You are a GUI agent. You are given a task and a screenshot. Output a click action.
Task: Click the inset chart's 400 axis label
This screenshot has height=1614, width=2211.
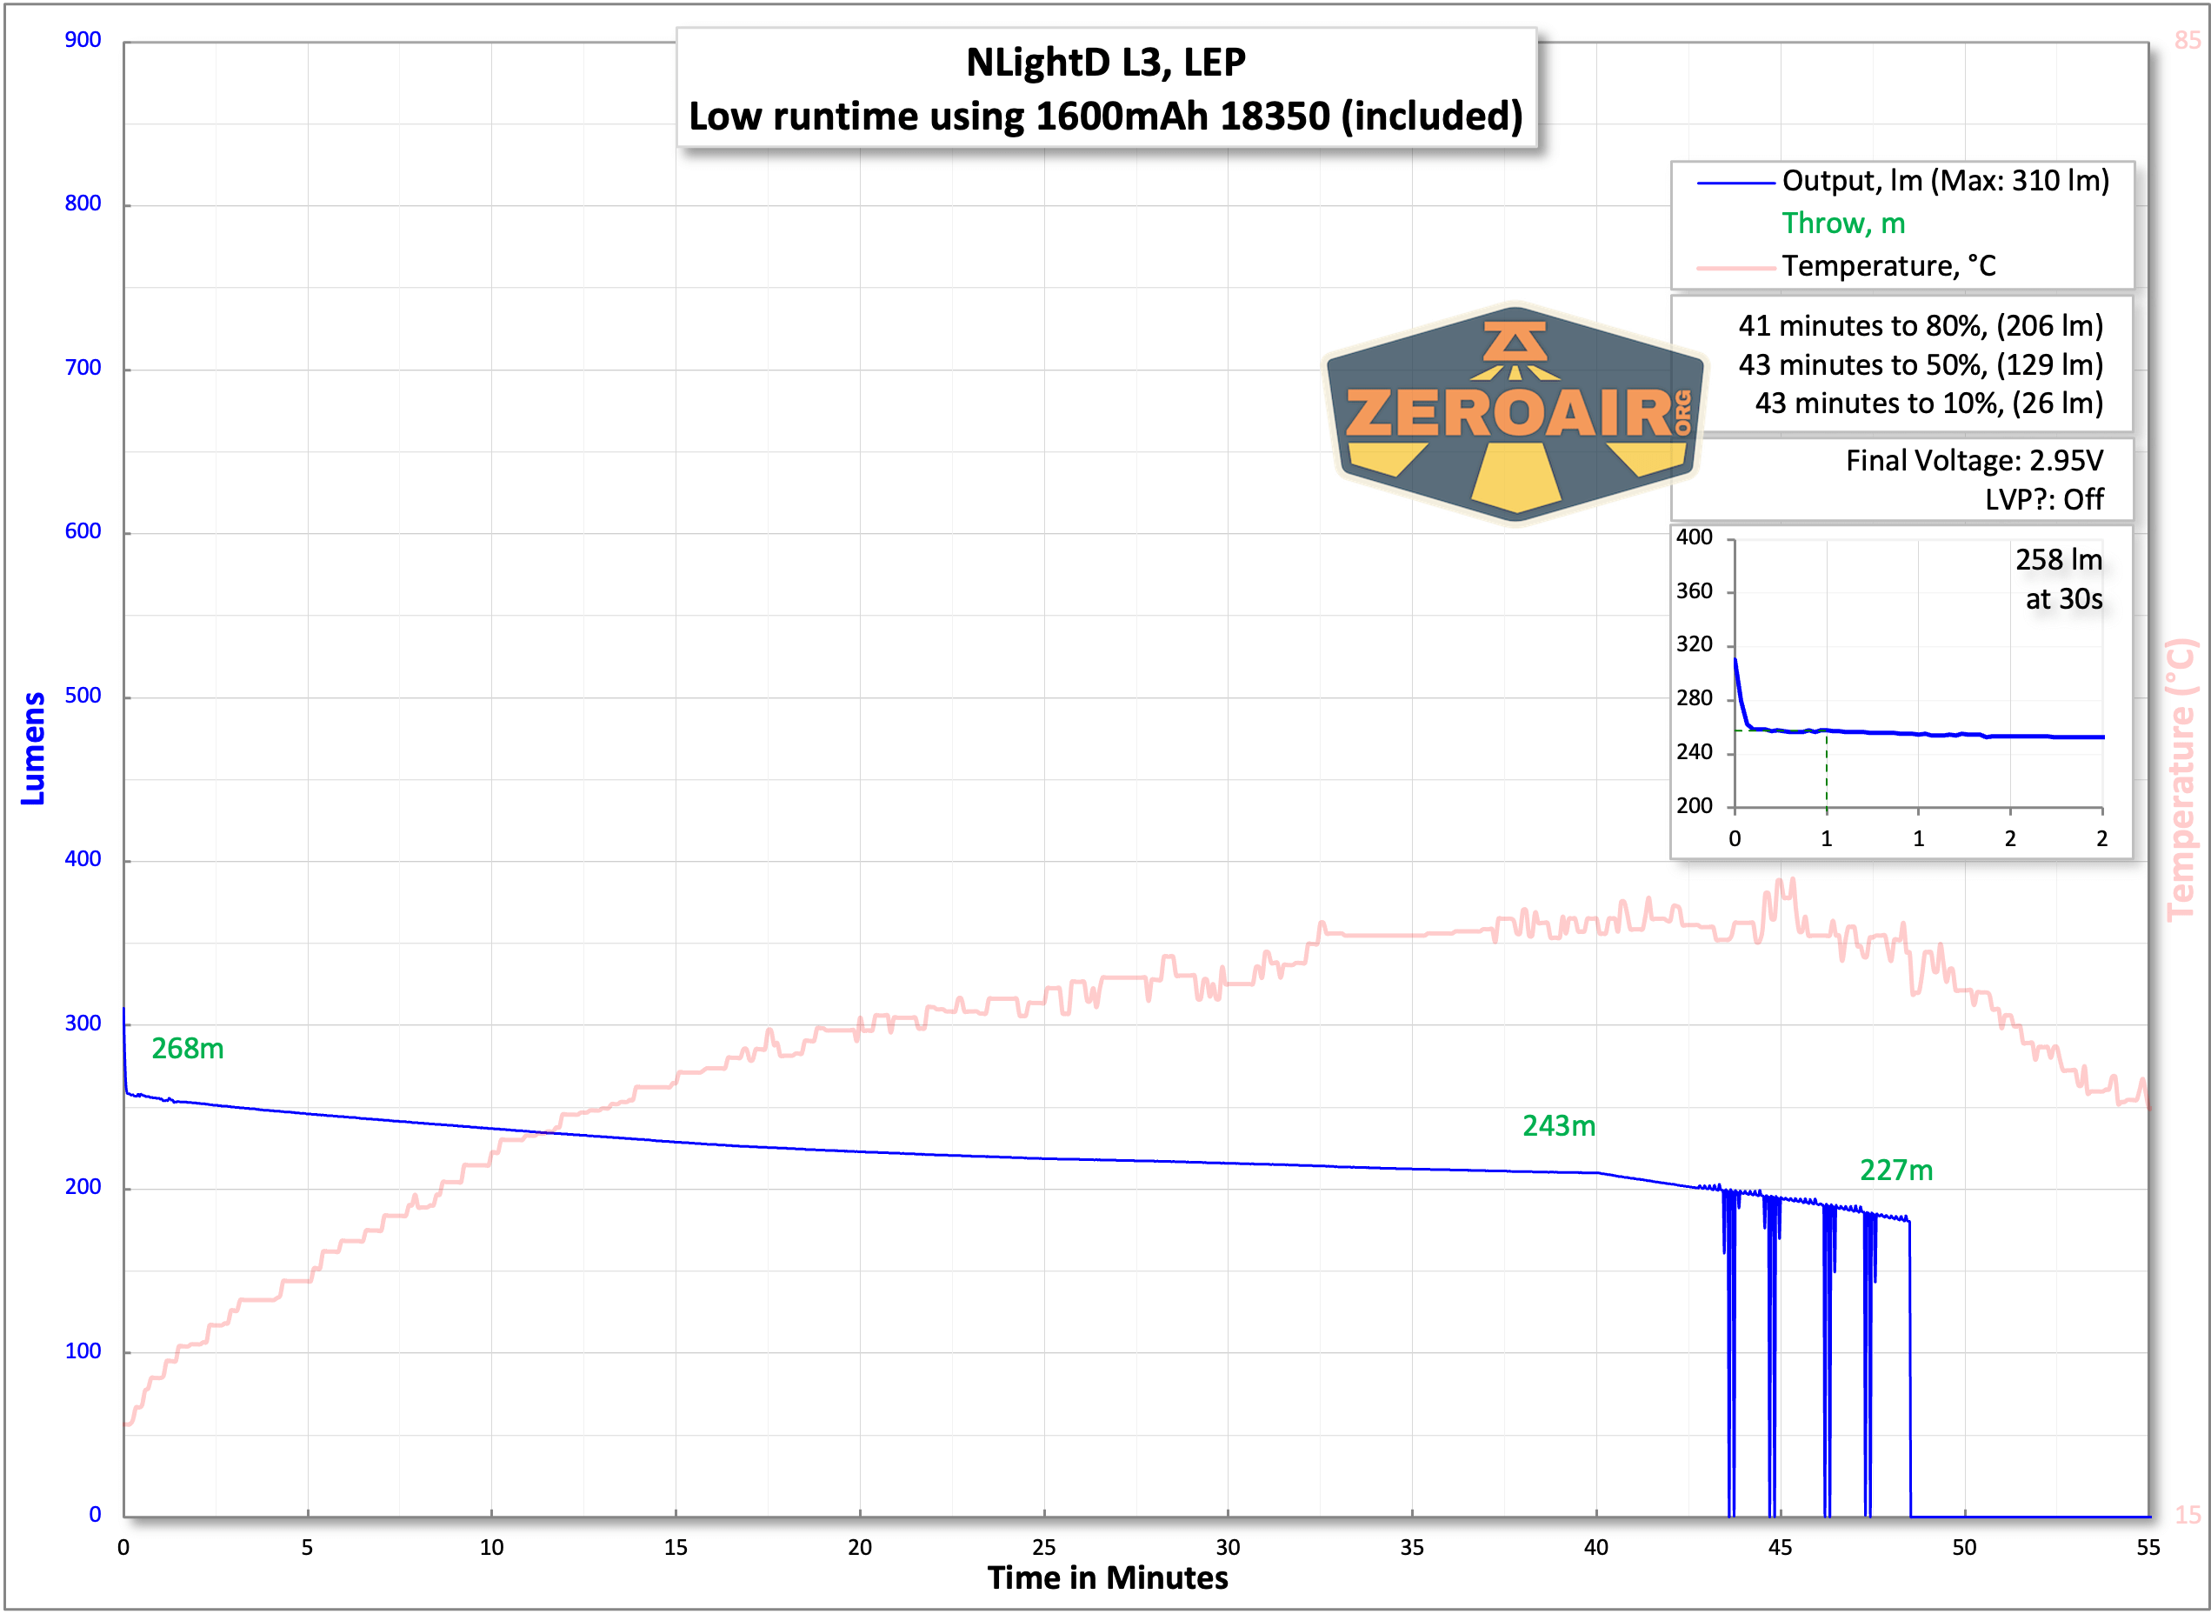[1694, 537]
